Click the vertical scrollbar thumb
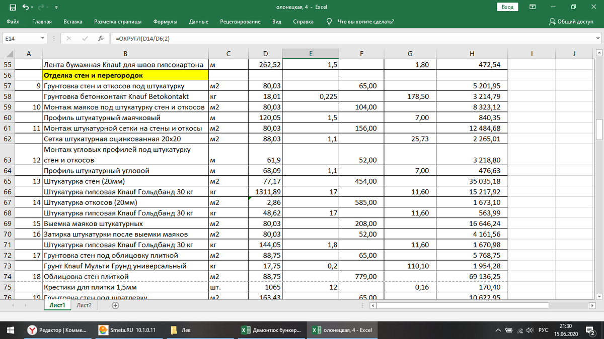Viewport: 604px width, 339px height. (599, 130)
